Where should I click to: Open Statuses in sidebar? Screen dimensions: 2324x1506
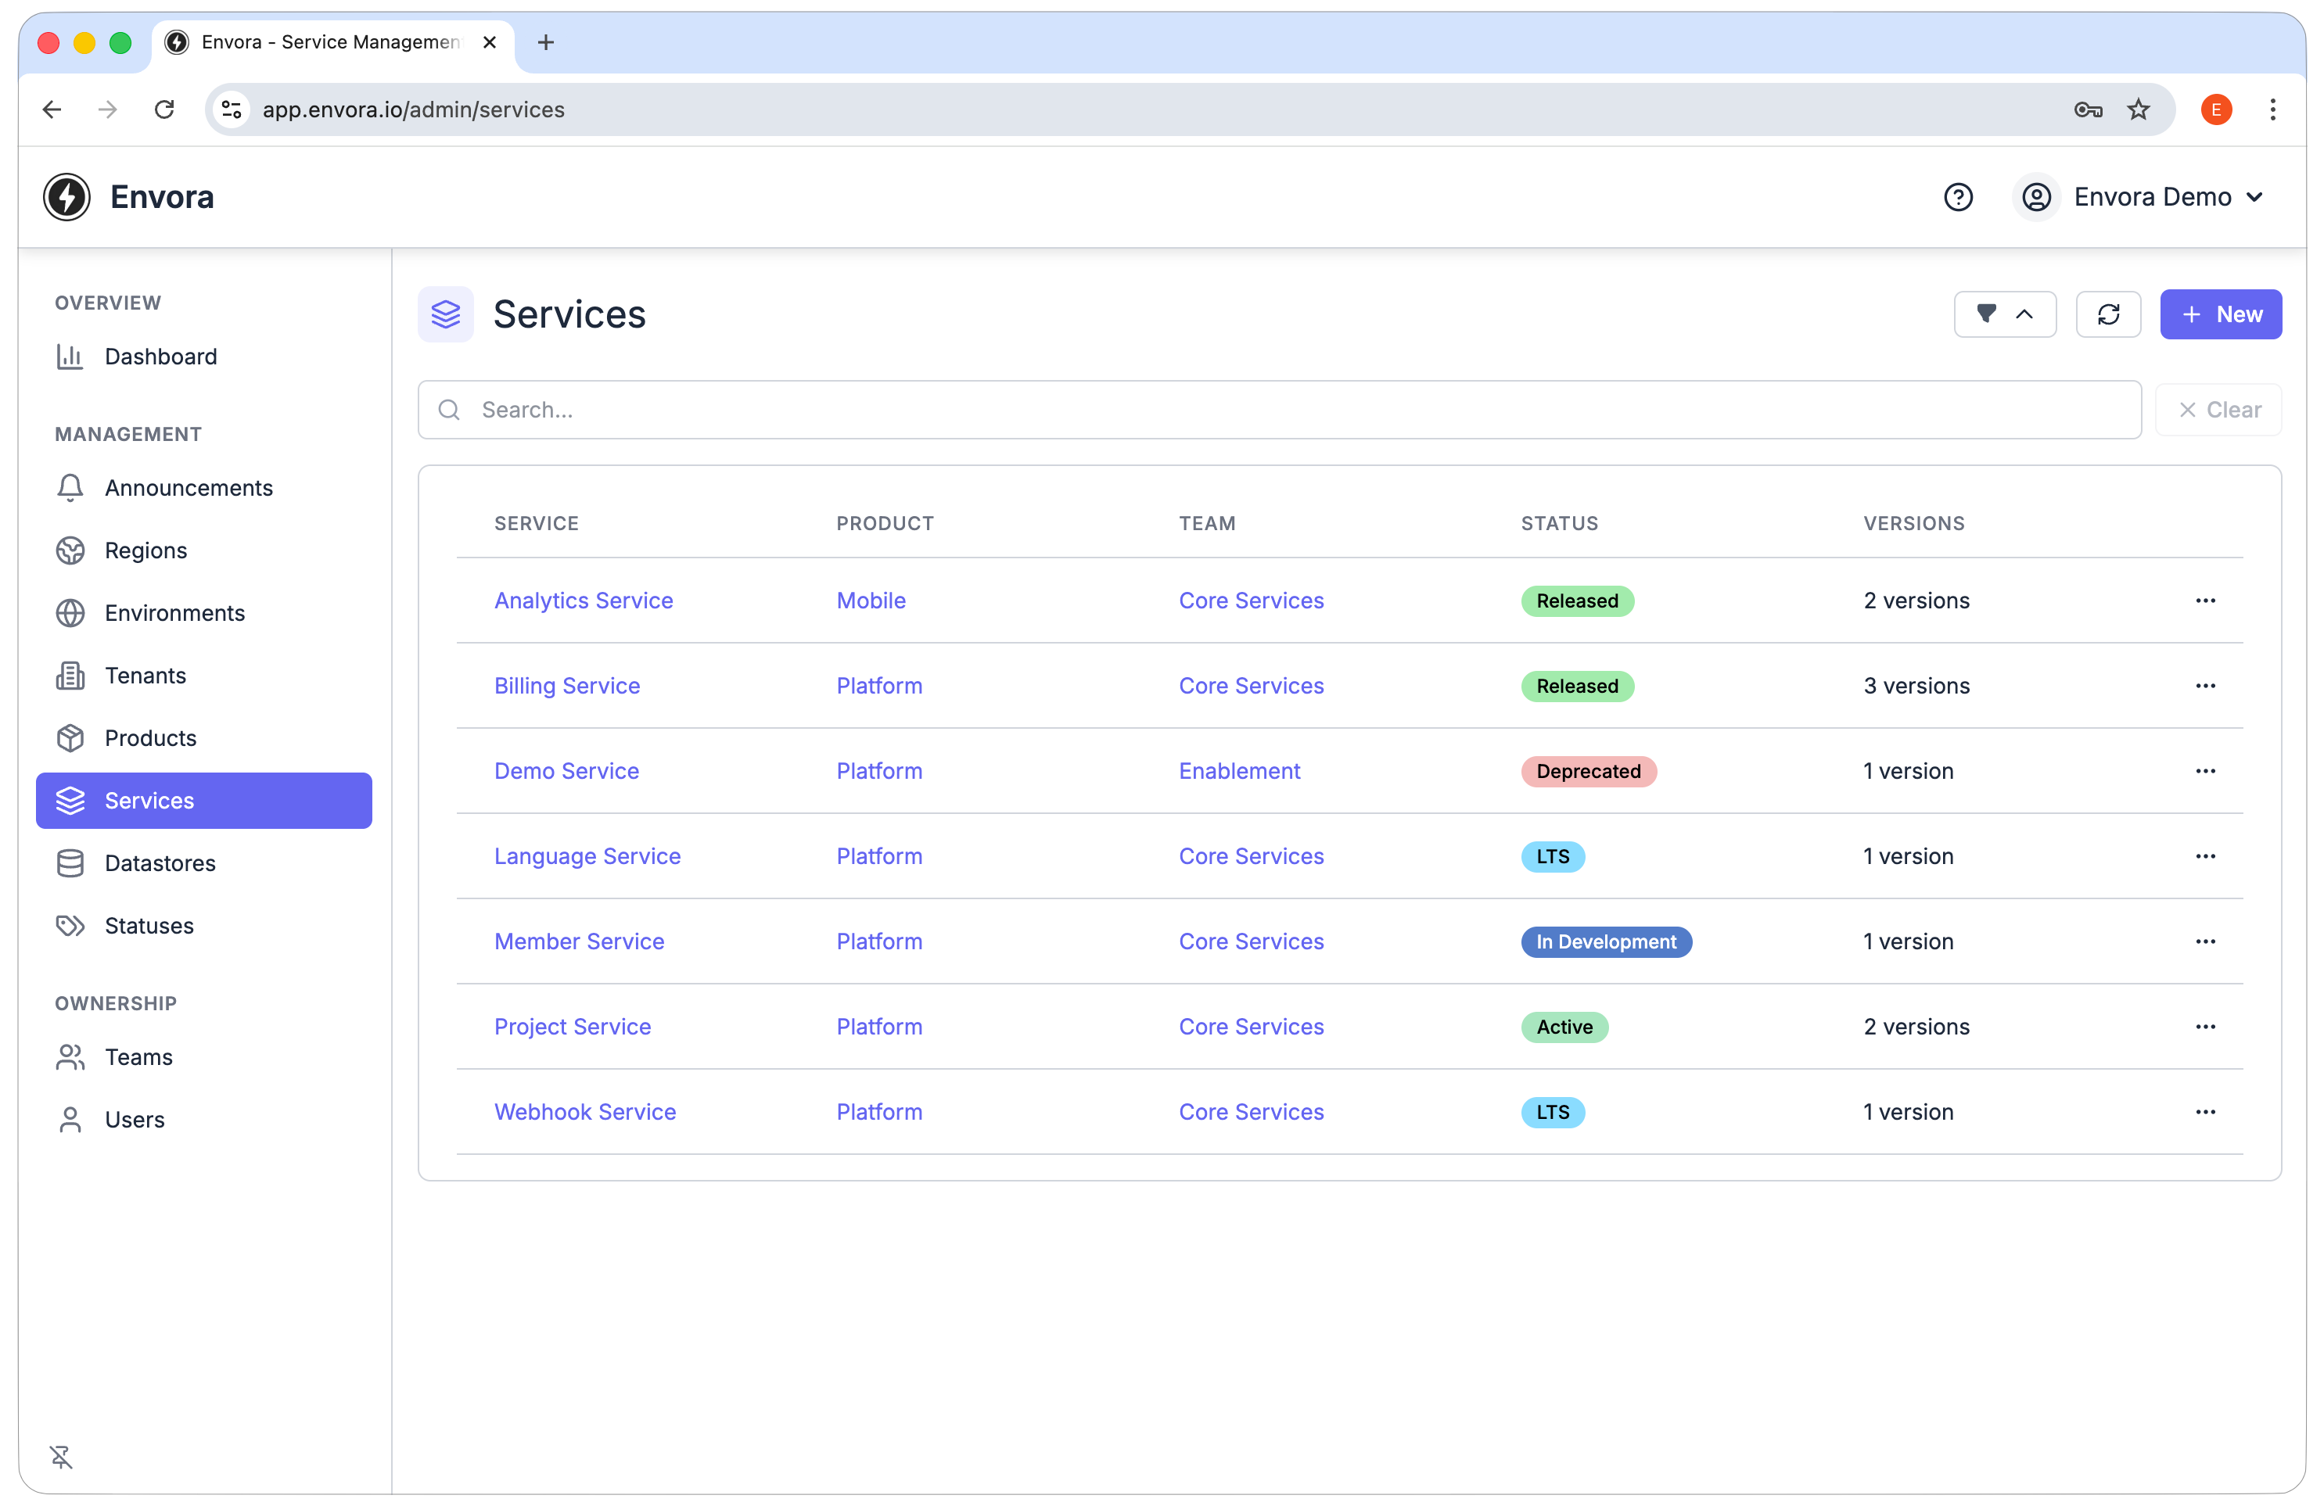204,925
